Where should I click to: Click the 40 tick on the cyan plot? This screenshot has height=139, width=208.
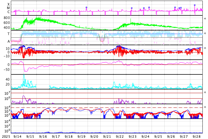coord(8,79)
